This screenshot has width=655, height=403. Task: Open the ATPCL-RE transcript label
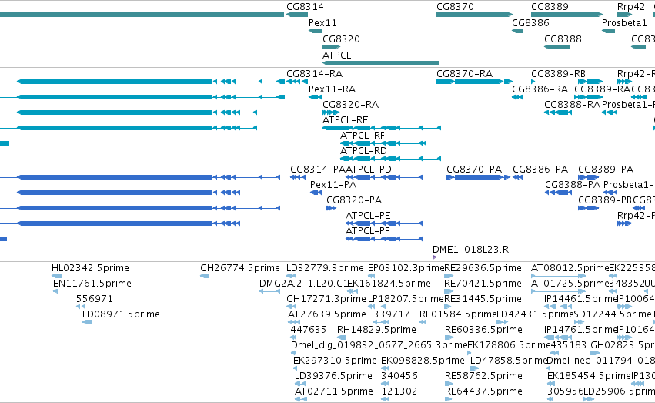coord(345,120)
